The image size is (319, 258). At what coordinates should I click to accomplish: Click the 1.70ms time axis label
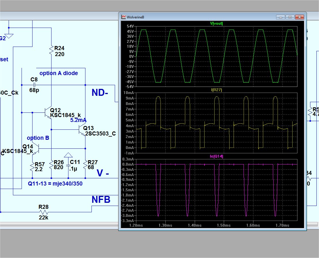[282, 225]
